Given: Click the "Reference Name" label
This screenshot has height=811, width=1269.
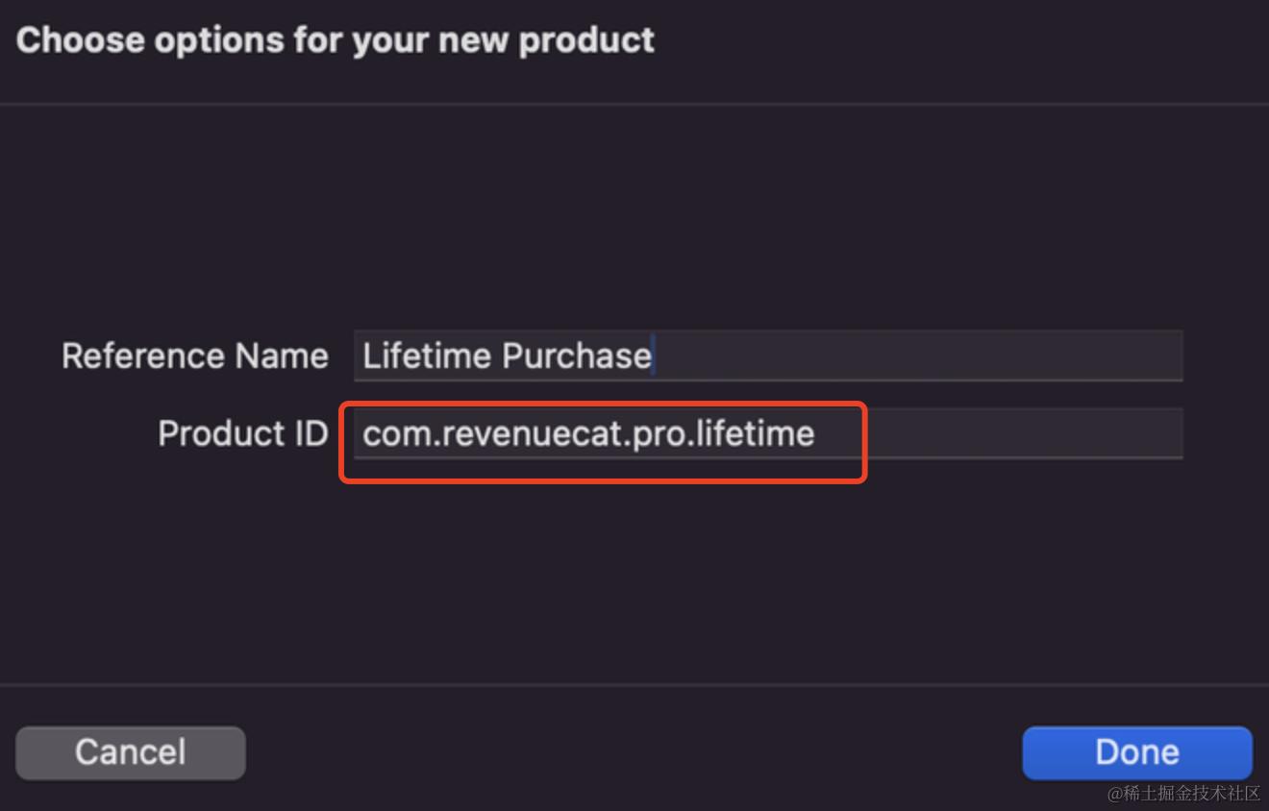Looking at the screenshot, I should point(195,356).
